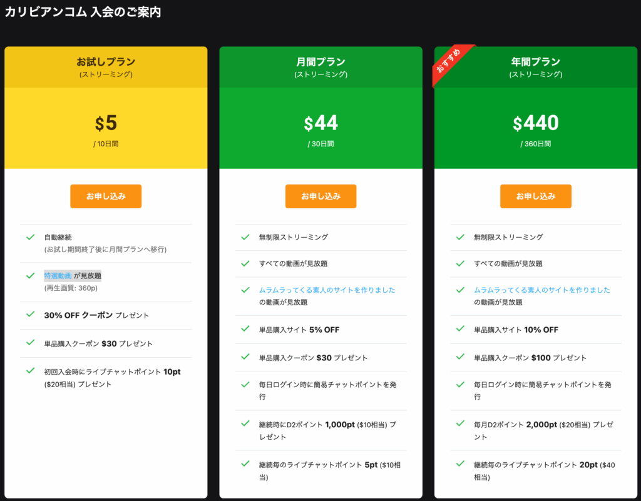Click 30% OFF クーポン プレゼント text

tap(96, 315)
